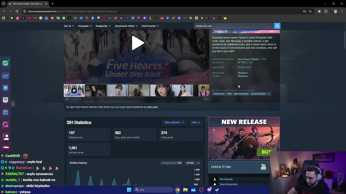Open the Instagram bookmark icon

pyautogui.click(x=18, y=18)
